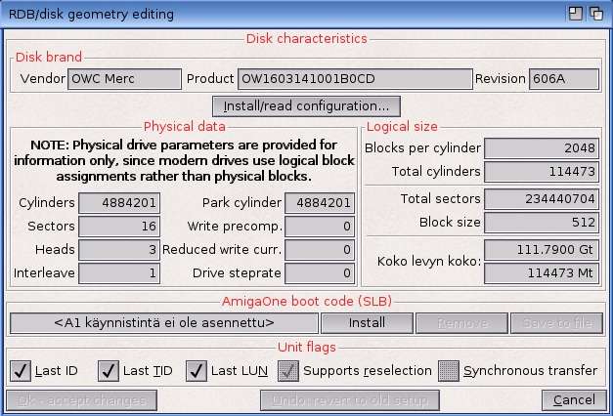Click the window depth gadget in title bar

pyautogui.click(x=595, y=14)
